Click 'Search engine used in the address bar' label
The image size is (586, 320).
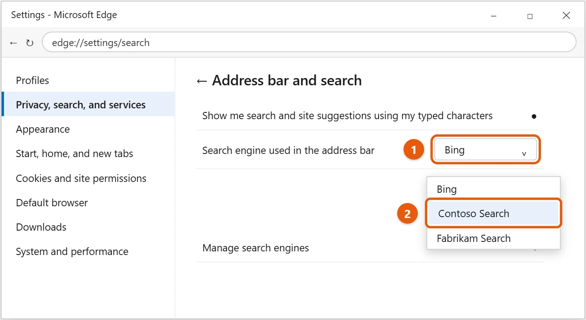coord(288,150)
